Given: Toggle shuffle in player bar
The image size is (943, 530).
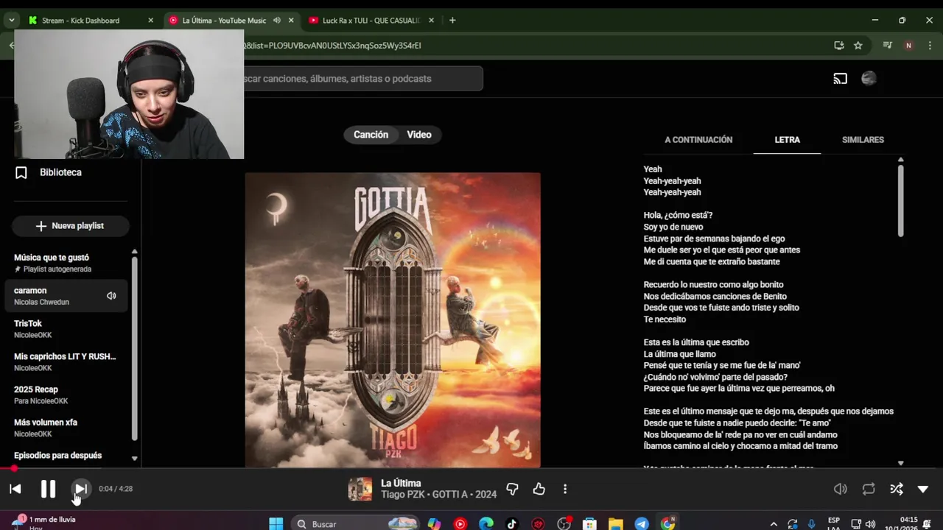Looking at the screenshot, I should (897, 489).
